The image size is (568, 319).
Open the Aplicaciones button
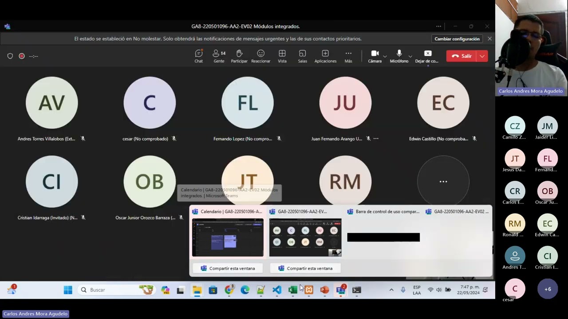pyautogui.click(x=325, y=56)
